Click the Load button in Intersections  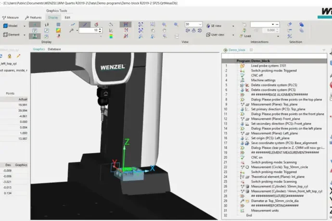pos(245,36)
